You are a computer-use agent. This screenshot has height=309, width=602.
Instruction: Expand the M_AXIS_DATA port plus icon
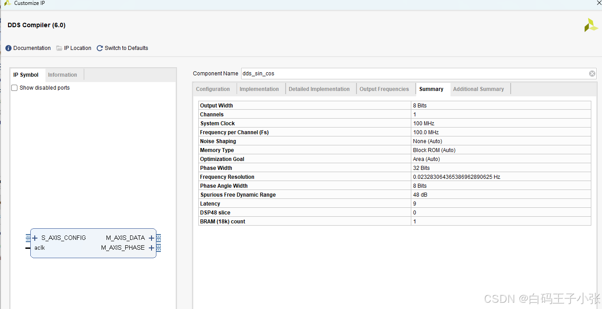click(152, 238)
